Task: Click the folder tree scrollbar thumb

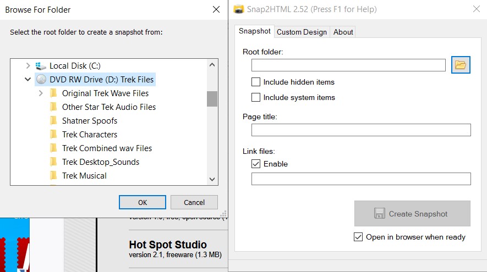Action: (x=212, y=98)
